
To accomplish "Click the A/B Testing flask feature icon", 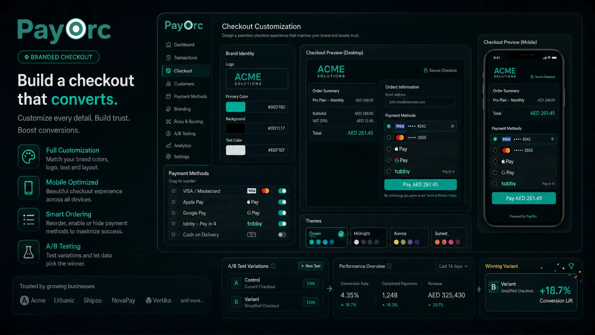I will pyautogui.click(x=28, y=252).
